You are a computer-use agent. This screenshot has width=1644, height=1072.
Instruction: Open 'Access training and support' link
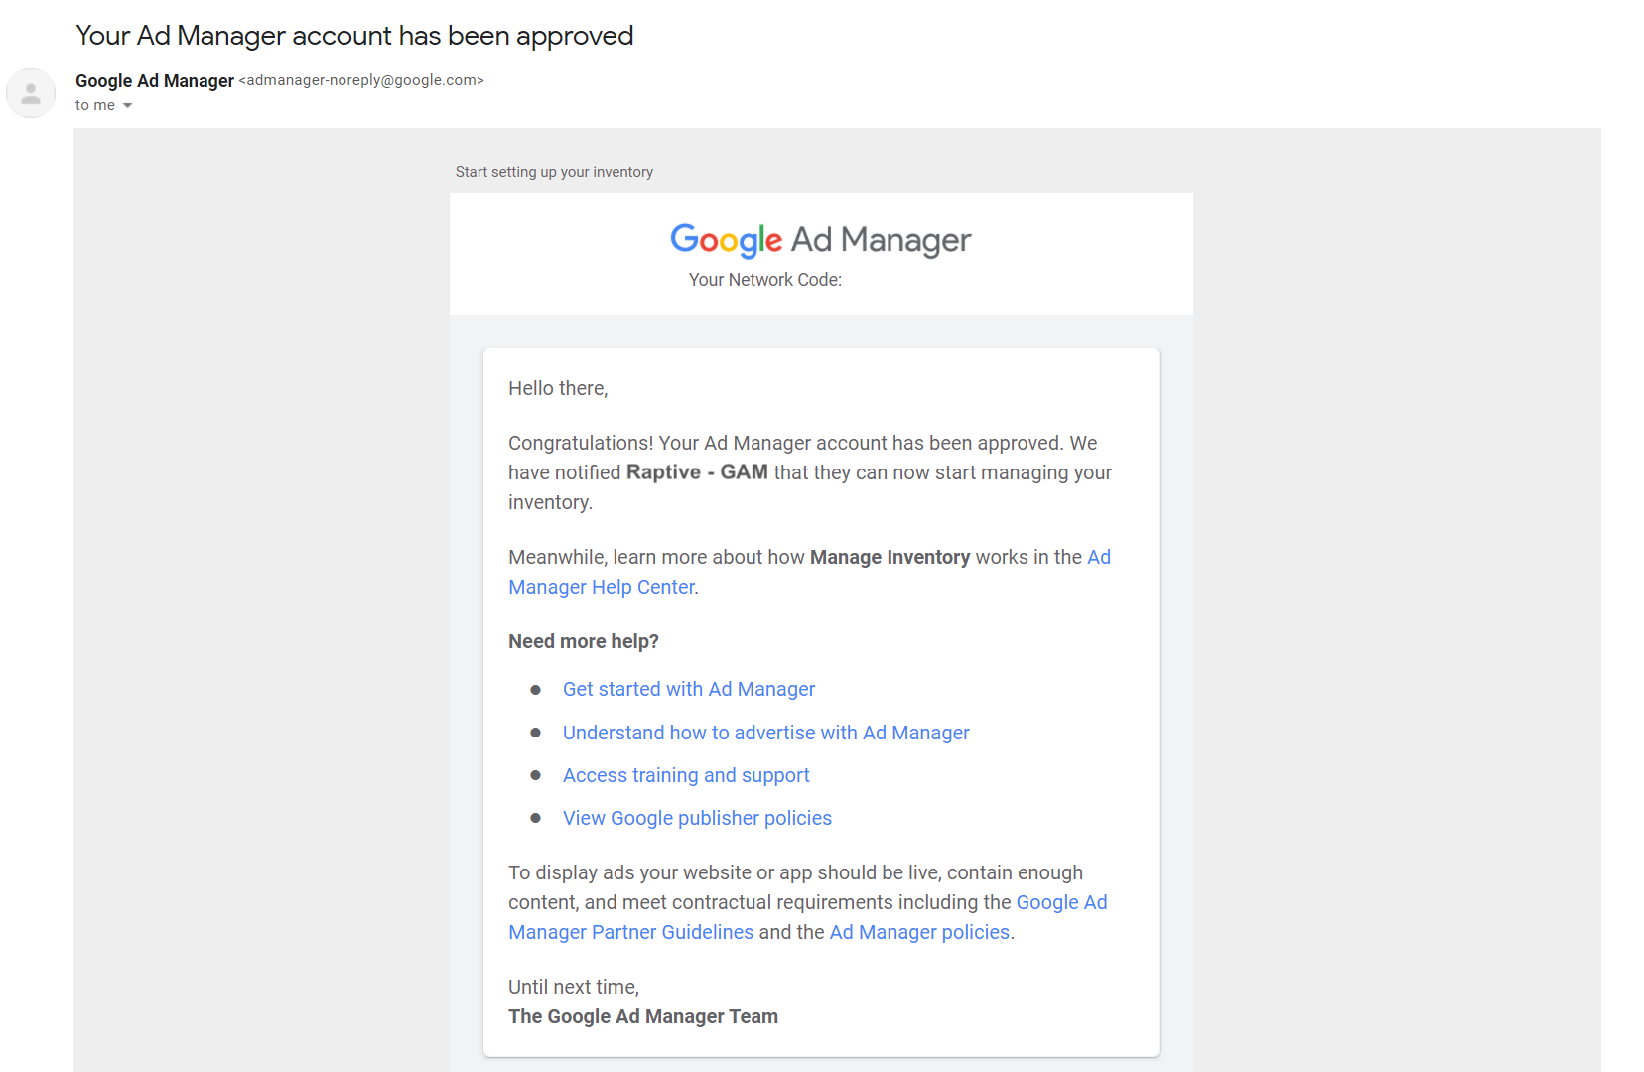tap(686, 775)
